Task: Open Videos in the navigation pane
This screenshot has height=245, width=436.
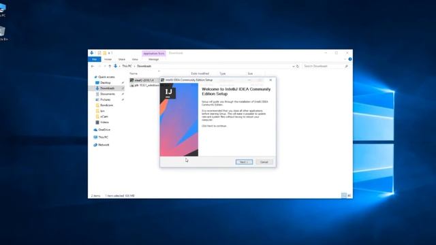Action: 104,122
